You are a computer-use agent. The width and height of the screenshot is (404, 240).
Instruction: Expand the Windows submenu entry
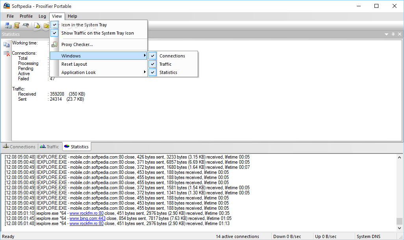99,56
